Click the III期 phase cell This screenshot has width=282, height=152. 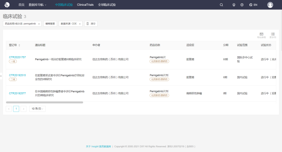(226, 59)
